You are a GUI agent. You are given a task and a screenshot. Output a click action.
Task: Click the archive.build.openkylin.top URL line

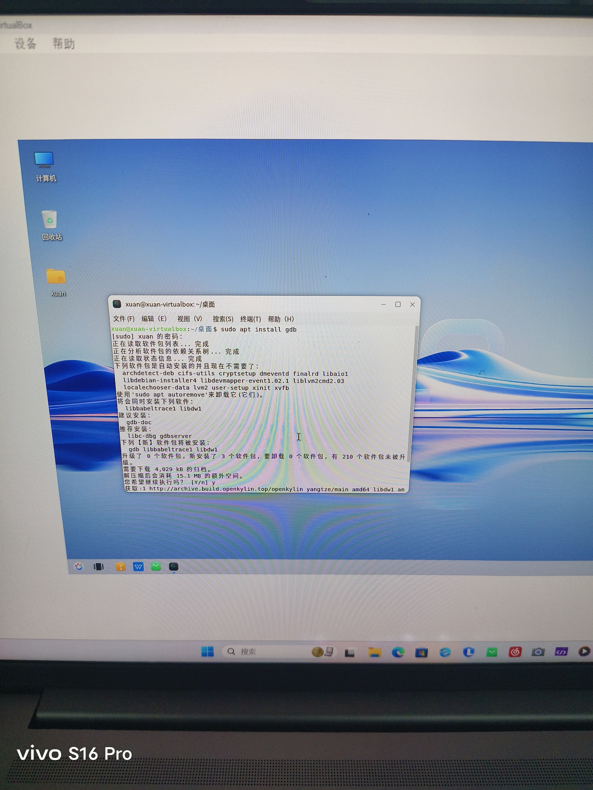tap(265, 489)
